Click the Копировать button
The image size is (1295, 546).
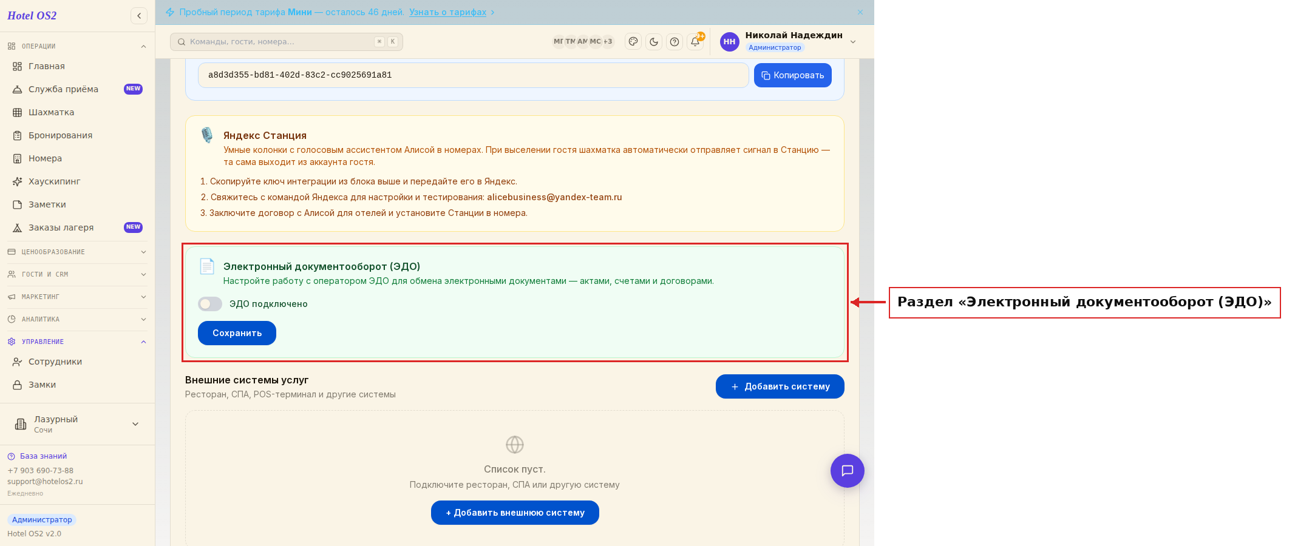793,75
